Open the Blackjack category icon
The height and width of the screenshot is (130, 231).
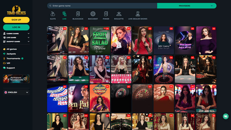pos(78,14)
